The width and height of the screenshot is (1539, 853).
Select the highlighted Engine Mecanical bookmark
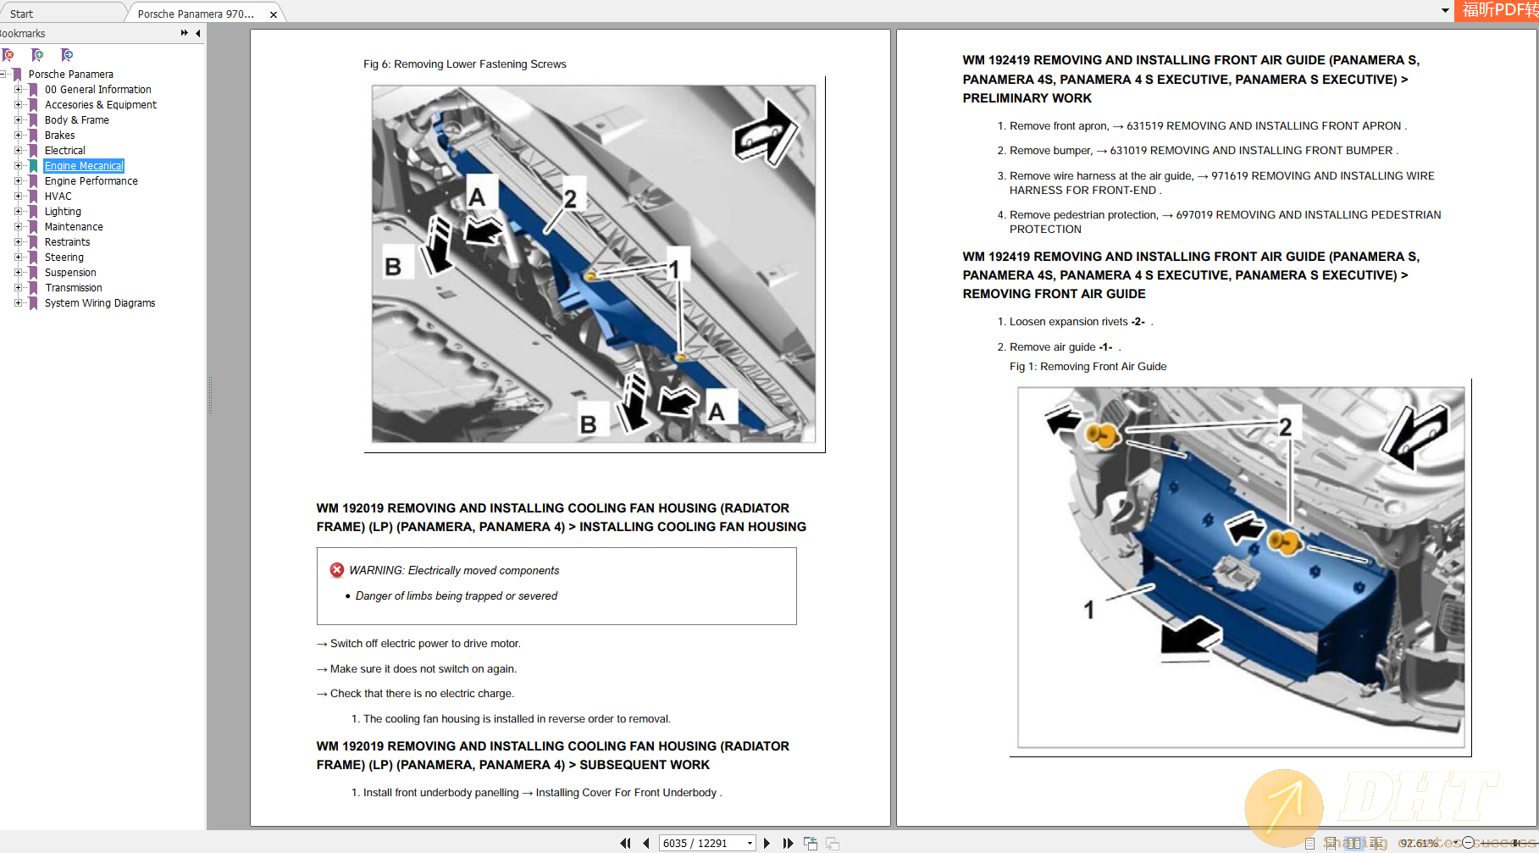[84, 166]
